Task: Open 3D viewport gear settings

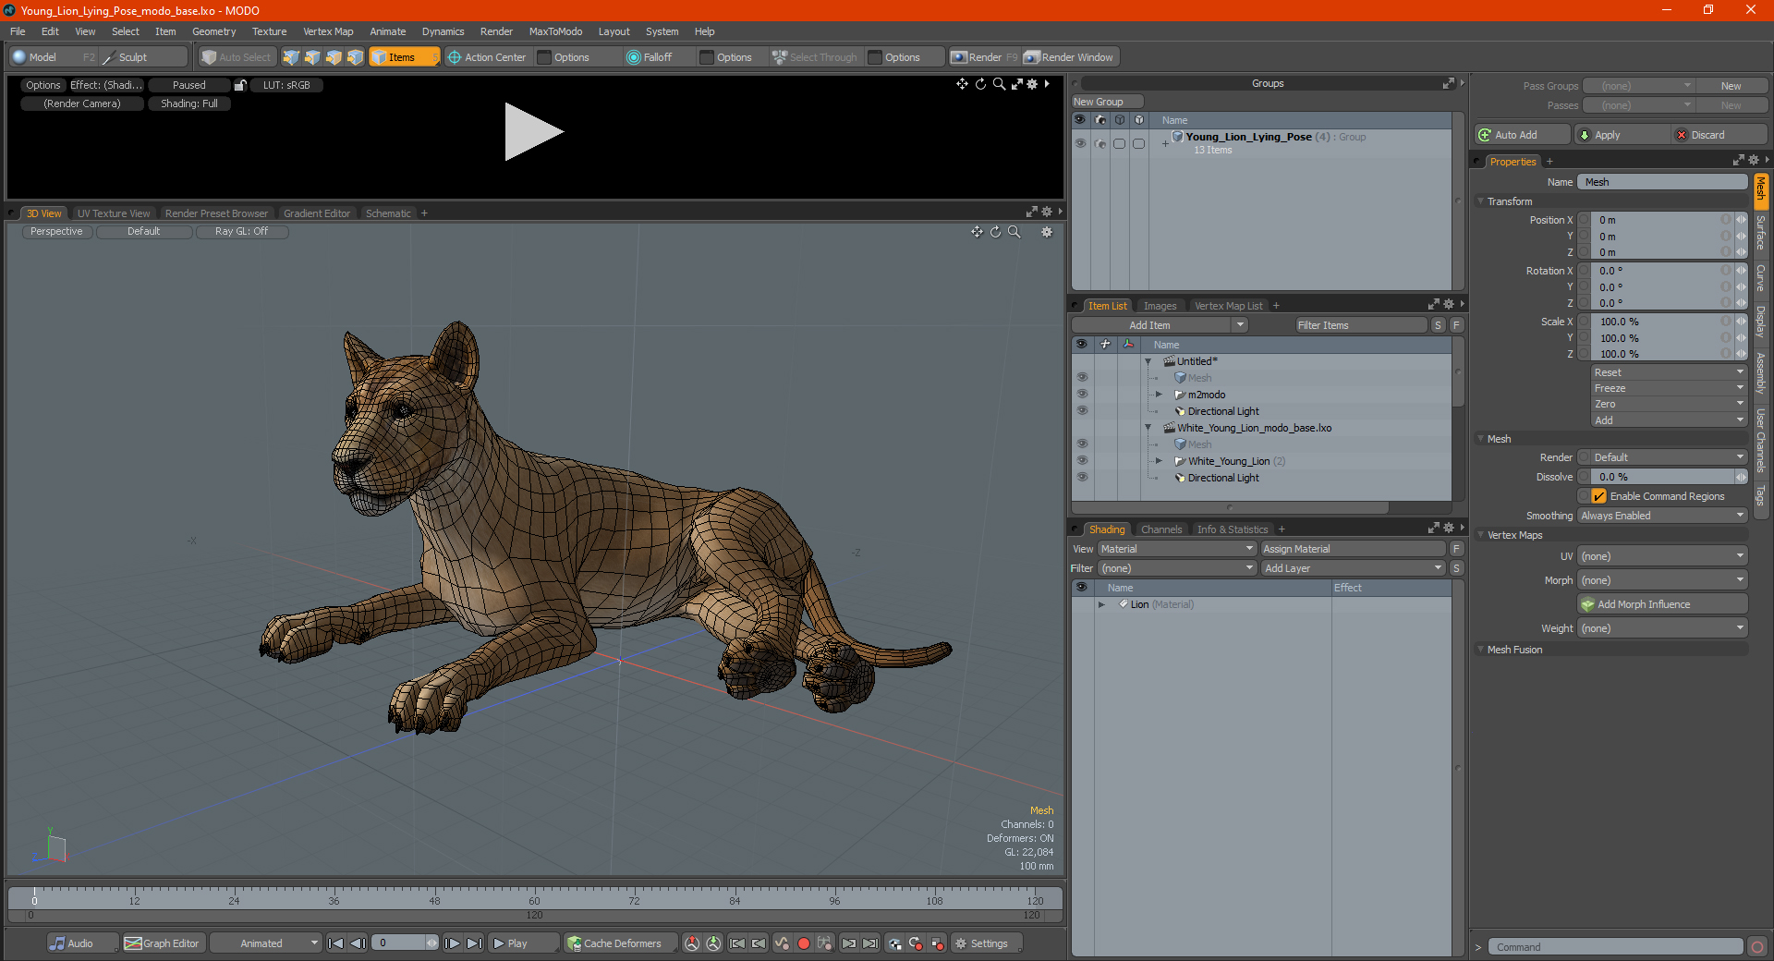Action: pos(1047,232)
